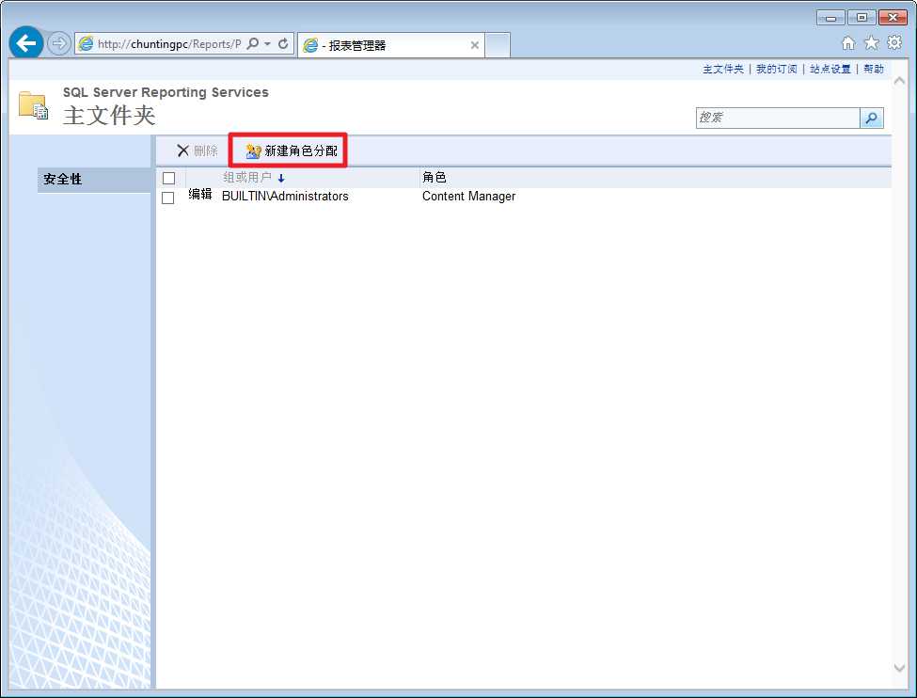Focus the 搜索 search input field
Image resolution: width=917 pixels, height=698 pixels.
(778, 118)
